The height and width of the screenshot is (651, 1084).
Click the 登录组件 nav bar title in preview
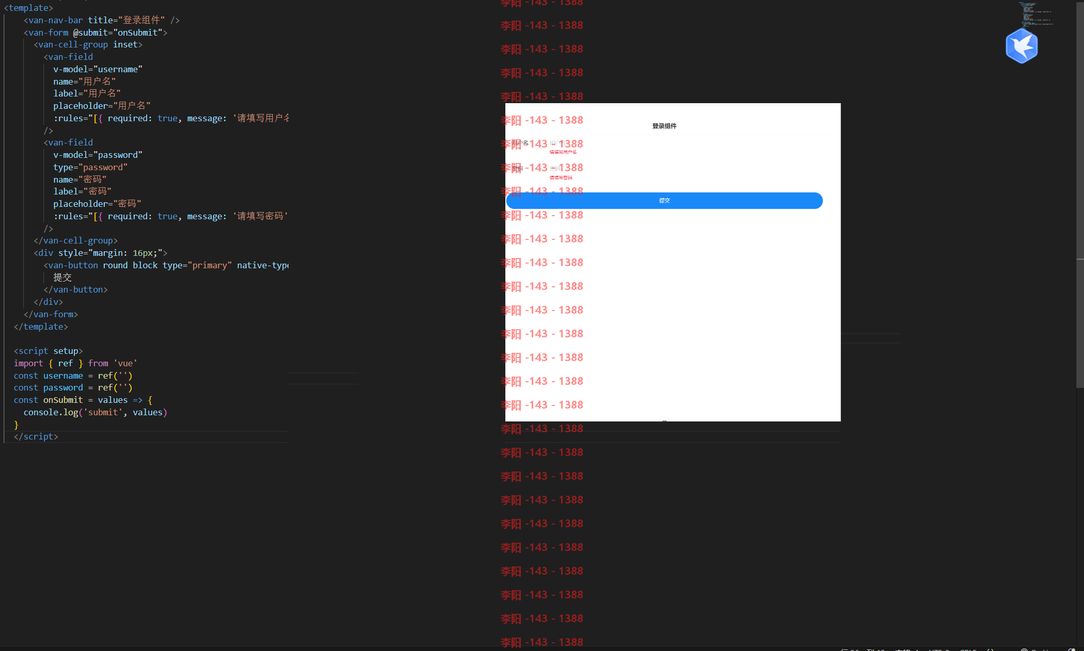(664, 126)
